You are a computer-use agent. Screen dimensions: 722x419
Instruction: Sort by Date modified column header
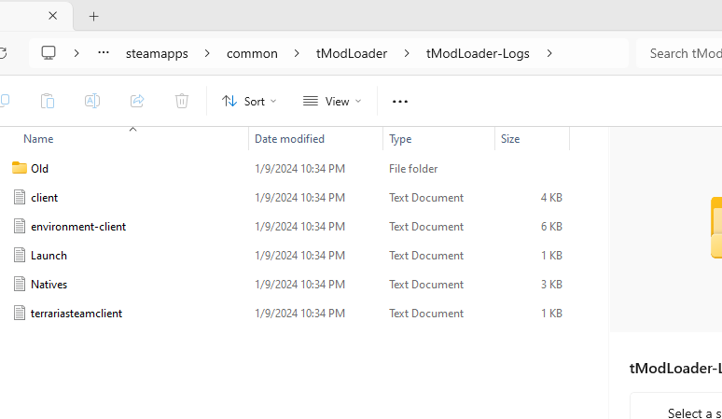(x=289, y=139)
